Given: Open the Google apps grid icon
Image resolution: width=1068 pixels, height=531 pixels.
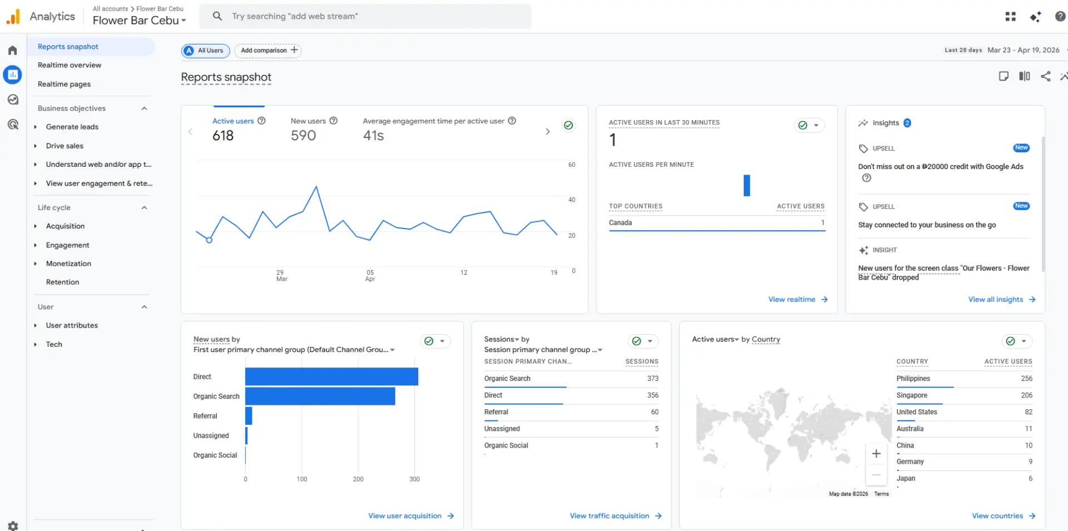Looking at the screenshot, I should tap(1010, 17).
